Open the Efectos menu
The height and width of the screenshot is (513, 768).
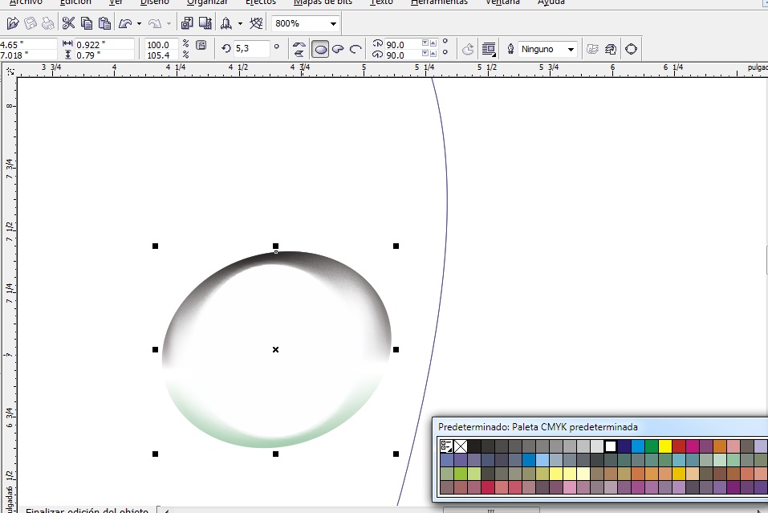(261, 2)
